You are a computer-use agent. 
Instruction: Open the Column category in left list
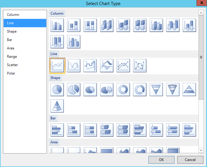pos(13,15)
